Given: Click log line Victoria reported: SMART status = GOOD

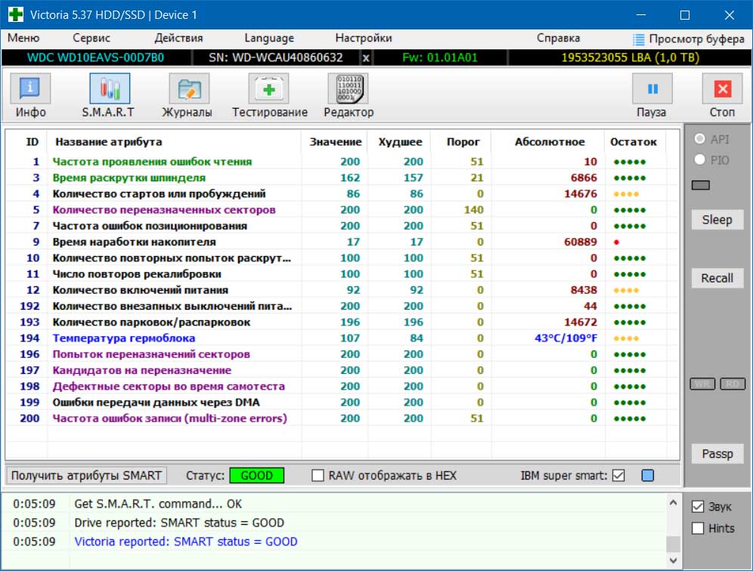Looking at the screenshot, I should [x=186, y=542].
